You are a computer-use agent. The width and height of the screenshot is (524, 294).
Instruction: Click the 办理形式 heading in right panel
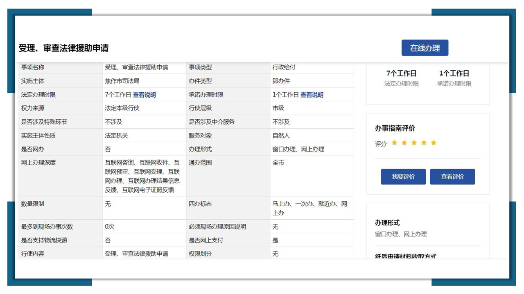coord(387,223)
